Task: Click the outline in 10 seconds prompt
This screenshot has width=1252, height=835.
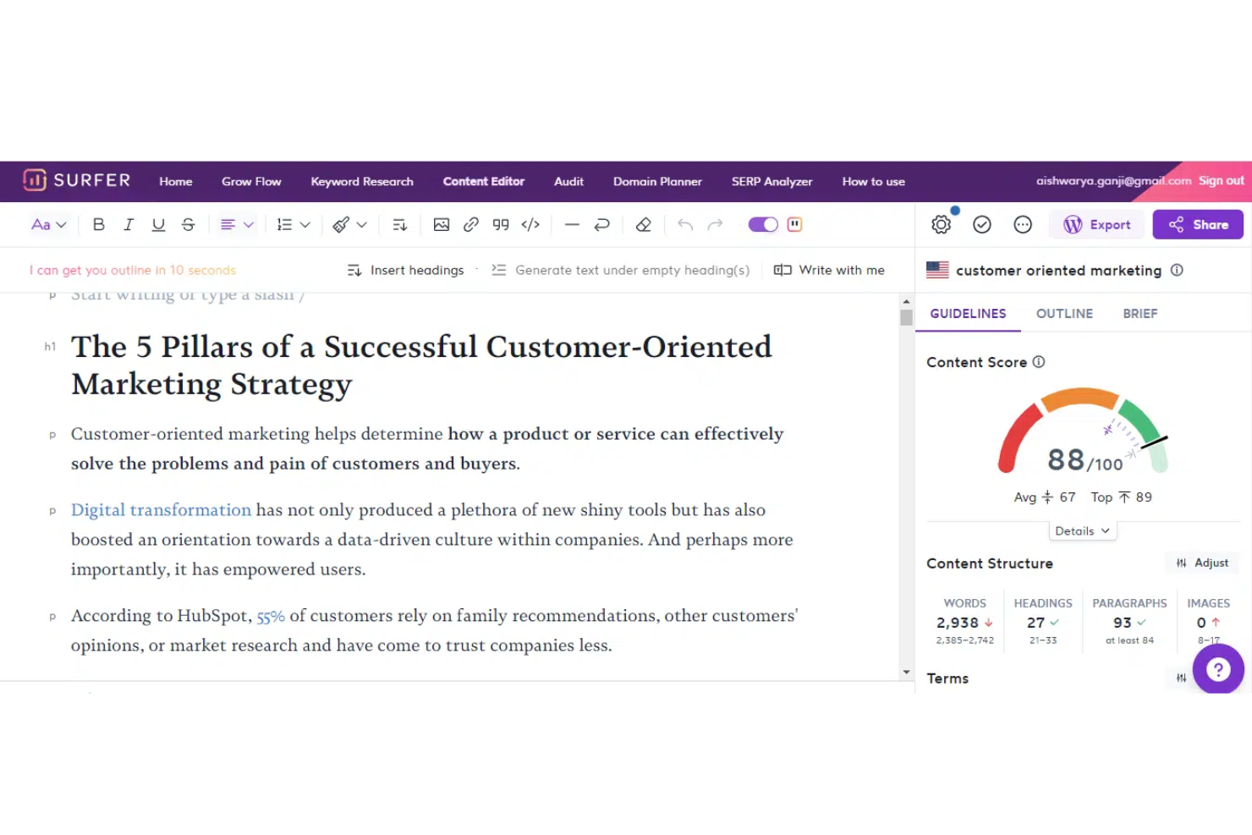Action: point(133,270)
